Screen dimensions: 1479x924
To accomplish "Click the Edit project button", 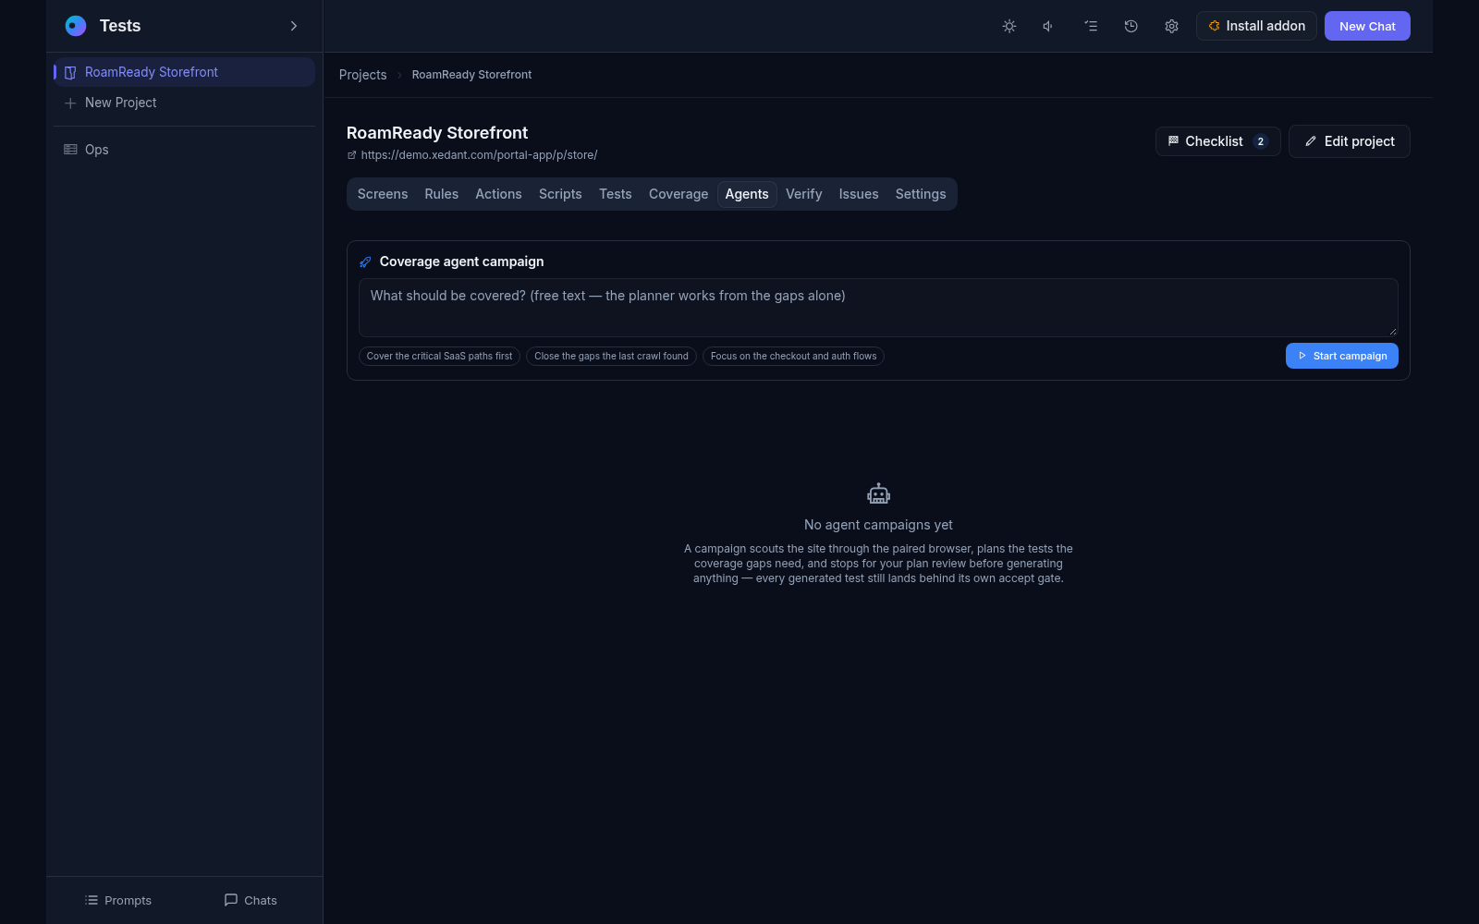I will pos(1349,141).
